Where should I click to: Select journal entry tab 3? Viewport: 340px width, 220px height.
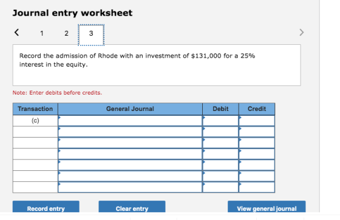91,35
